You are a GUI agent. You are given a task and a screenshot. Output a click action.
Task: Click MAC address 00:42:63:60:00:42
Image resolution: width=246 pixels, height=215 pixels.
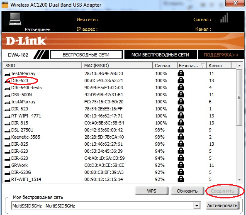pos(104,130)
